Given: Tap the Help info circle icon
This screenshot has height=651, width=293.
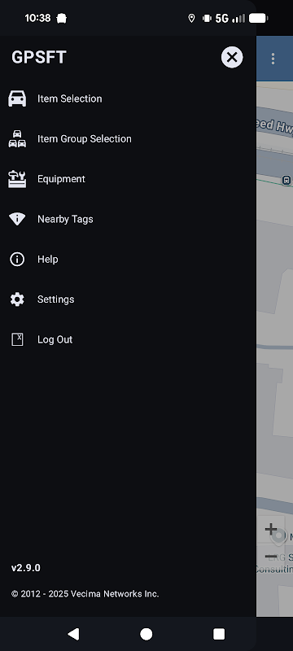Looking at the screenshot, I should click(x=17, y=259).
